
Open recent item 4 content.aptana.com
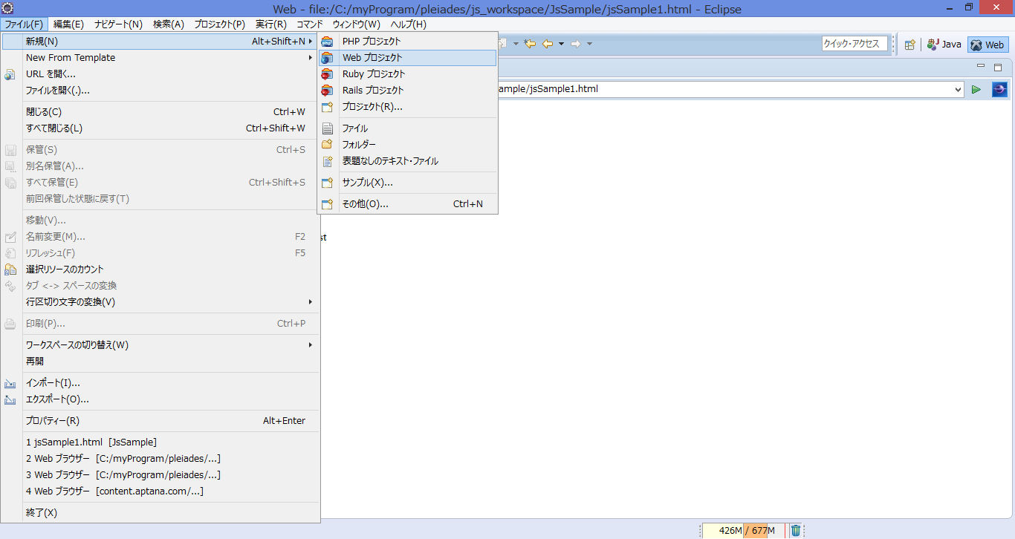tap(160, 491)
